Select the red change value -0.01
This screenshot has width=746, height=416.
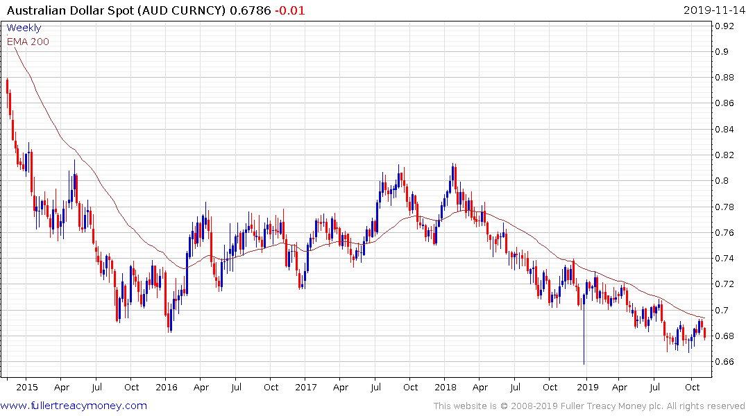290,10
